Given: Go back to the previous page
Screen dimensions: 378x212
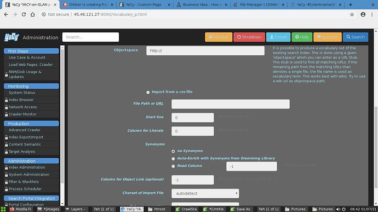Looking at the screenshot, I should 6,14.
